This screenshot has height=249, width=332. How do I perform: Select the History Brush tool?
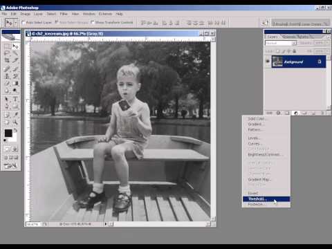click(x=15, y=75)
